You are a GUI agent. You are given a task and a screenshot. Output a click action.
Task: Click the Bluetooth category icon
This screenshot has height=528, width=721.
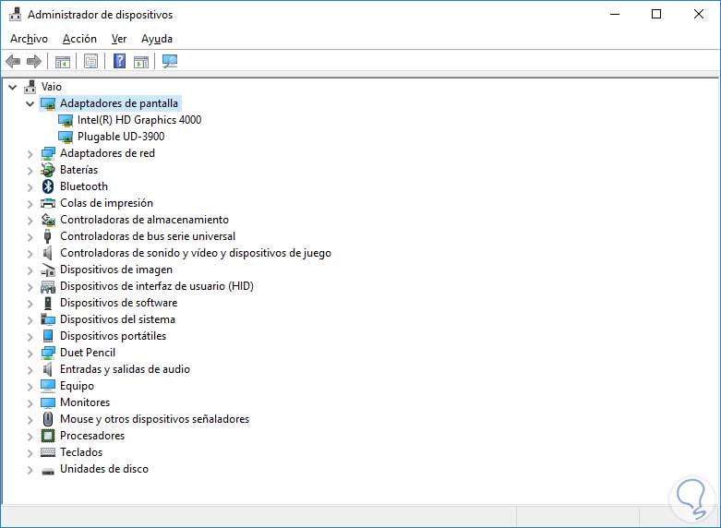pos(48,186)
